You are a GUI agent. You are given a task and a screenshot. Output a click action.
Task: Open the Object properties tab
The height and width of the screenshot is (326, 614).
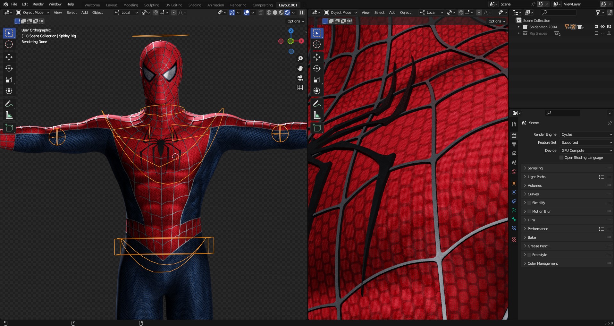pos(514,183)
